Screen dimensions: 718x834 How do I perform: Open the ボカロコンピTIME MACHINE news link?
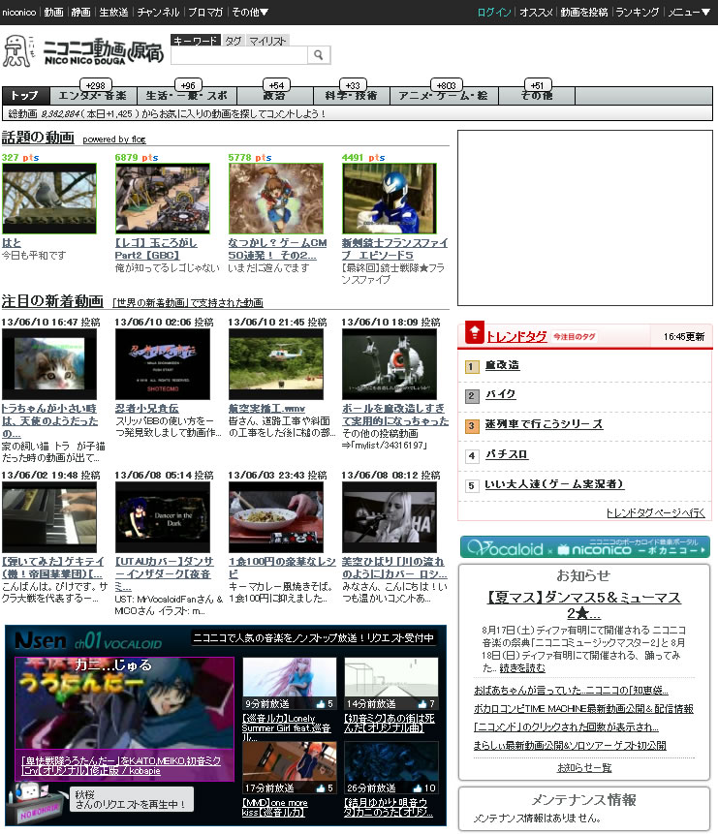pos(583,709)
